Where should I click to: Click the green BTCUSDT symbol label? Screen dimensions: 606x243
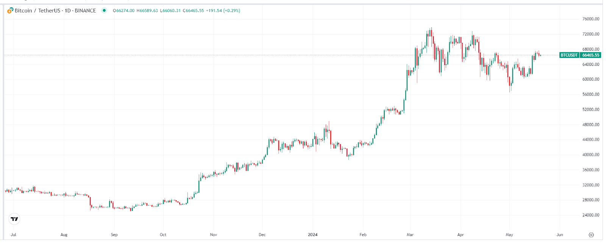569,55
